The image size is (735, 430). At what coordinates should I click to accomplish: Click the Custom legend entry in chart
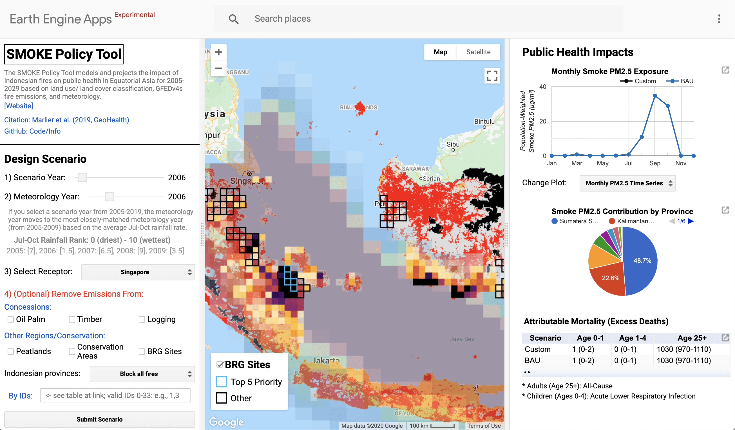coord(638,81)
